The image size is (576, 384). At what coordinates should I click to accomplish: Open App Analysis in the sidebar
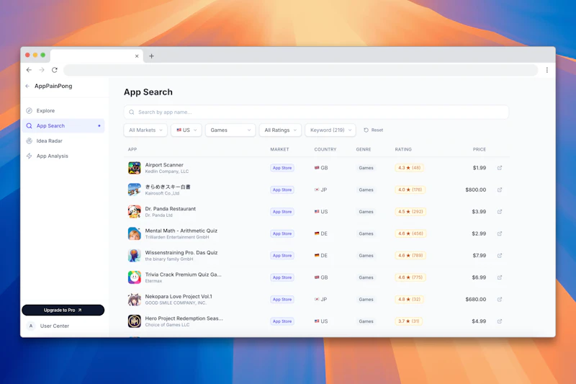63,156
